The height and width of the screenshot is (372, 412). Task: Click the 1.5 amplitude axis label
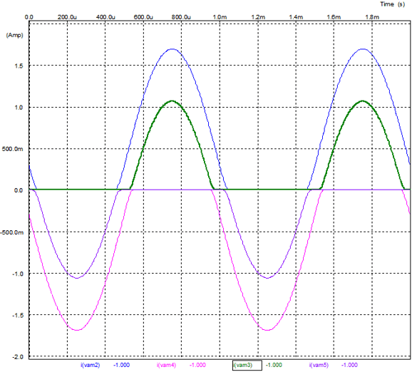click(x=19, y=66)
